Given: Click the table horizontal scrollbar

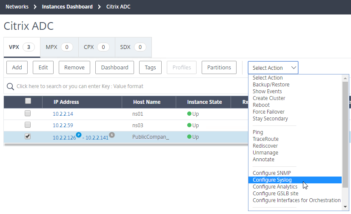Looking at the screenshot, I should point(126,145).
